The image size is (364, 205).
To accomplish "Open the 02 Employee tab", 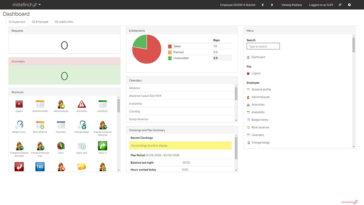I will coord(40,22).
